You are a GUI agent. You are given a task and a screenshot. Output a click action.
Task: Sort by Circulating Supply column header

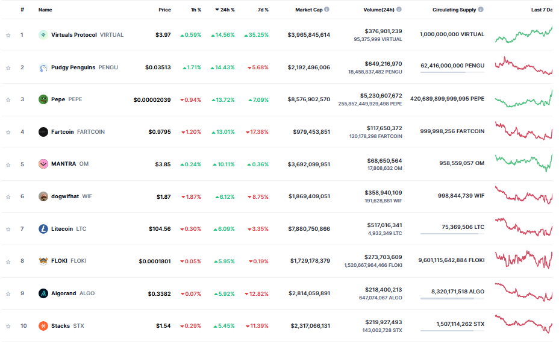[x=454, y=10]
